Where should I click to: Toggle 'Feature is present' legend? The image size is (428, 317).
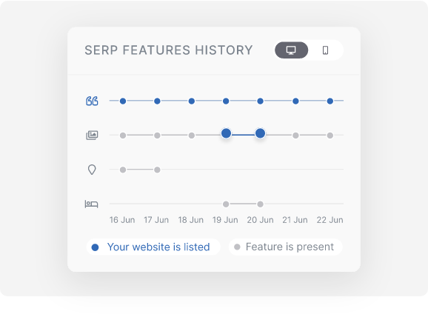285,247
